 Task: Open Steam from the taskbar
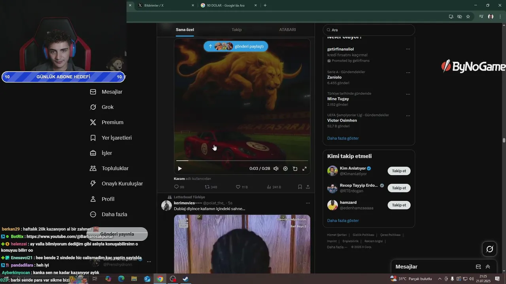coord(185,279)
